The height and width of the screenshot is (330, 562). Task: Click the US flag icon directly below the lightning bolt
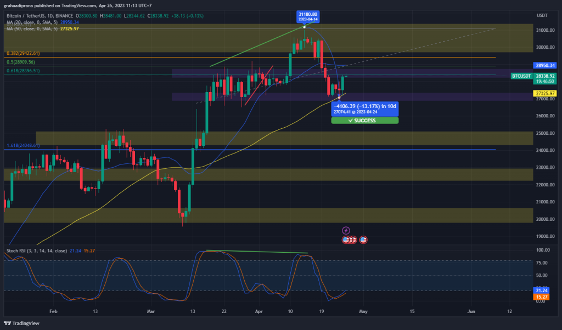(346, 240)
